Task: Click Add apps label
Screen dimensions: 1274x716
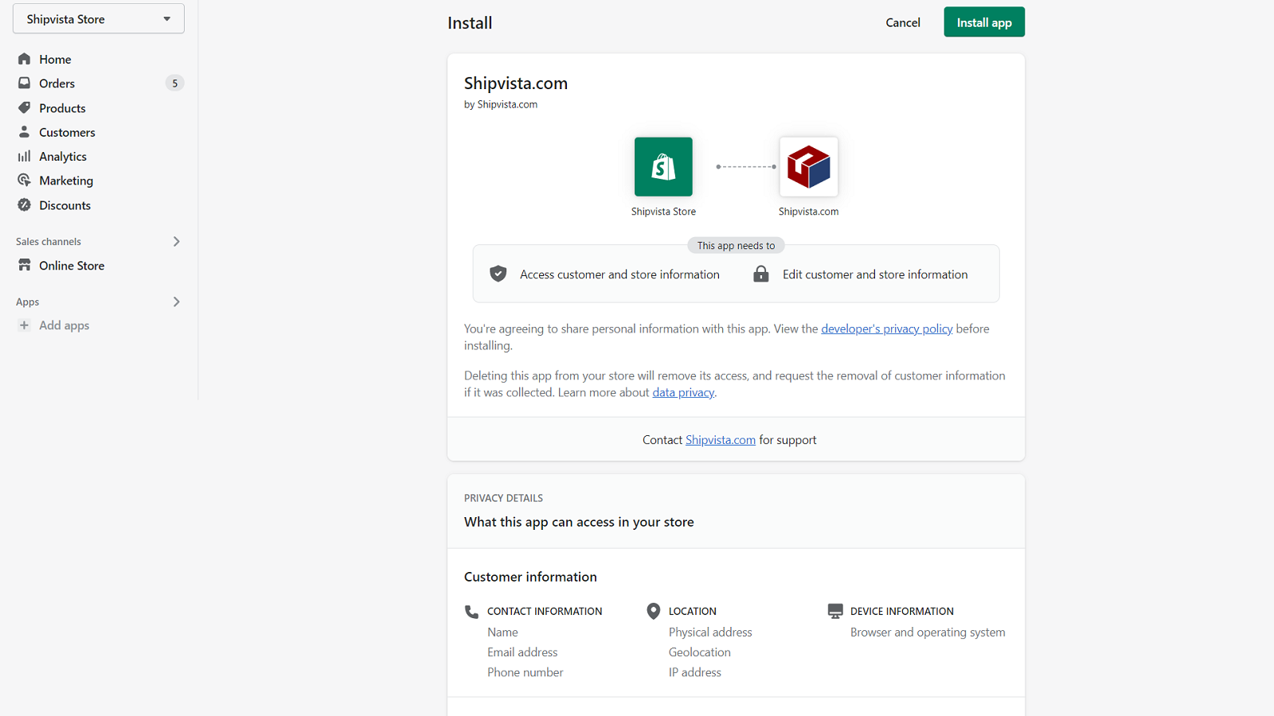Action: point(64,325)
